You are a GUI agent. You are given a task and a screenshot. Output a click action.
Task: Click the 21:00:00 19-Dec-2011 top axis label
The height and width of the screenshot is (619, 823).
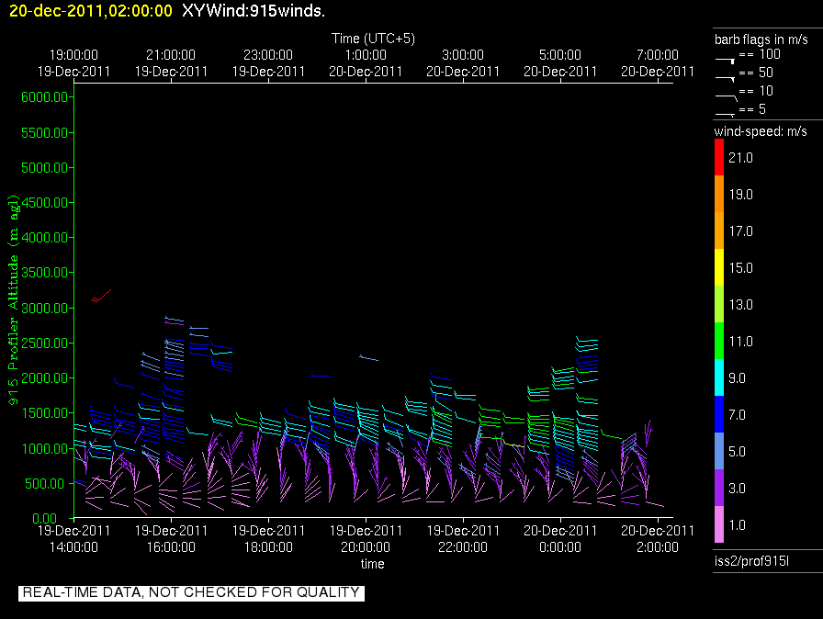coord(171,63)
